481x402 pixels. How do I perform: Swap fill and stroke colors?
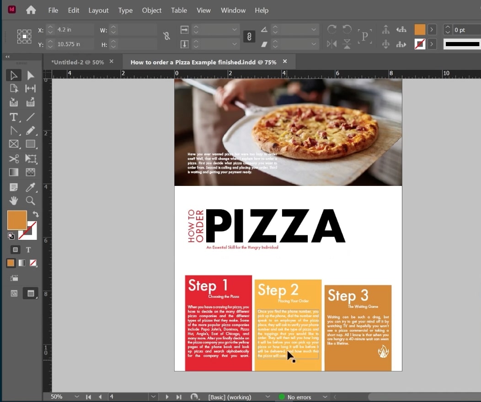click(36, 214)
